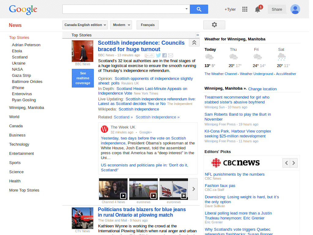
Task: Click the Today weather cloud icon
Action: [209, 57]
